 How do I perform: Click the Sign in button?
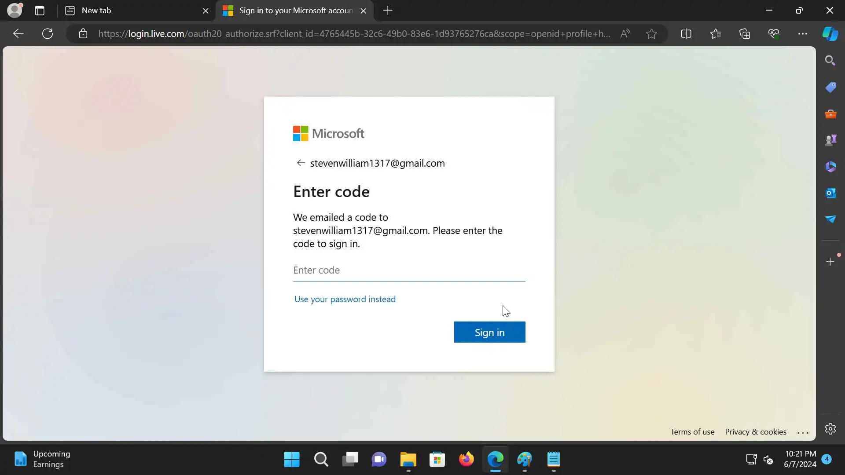click(x=489, y=332)
